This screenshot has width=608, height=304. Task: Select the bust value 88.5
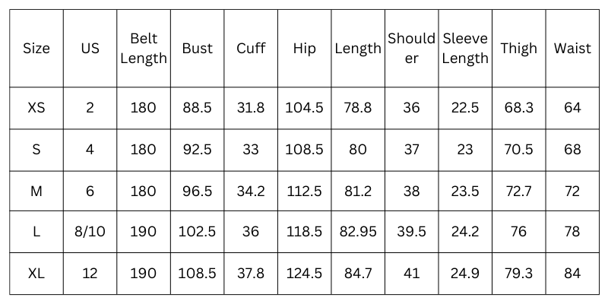click(198, 108)
